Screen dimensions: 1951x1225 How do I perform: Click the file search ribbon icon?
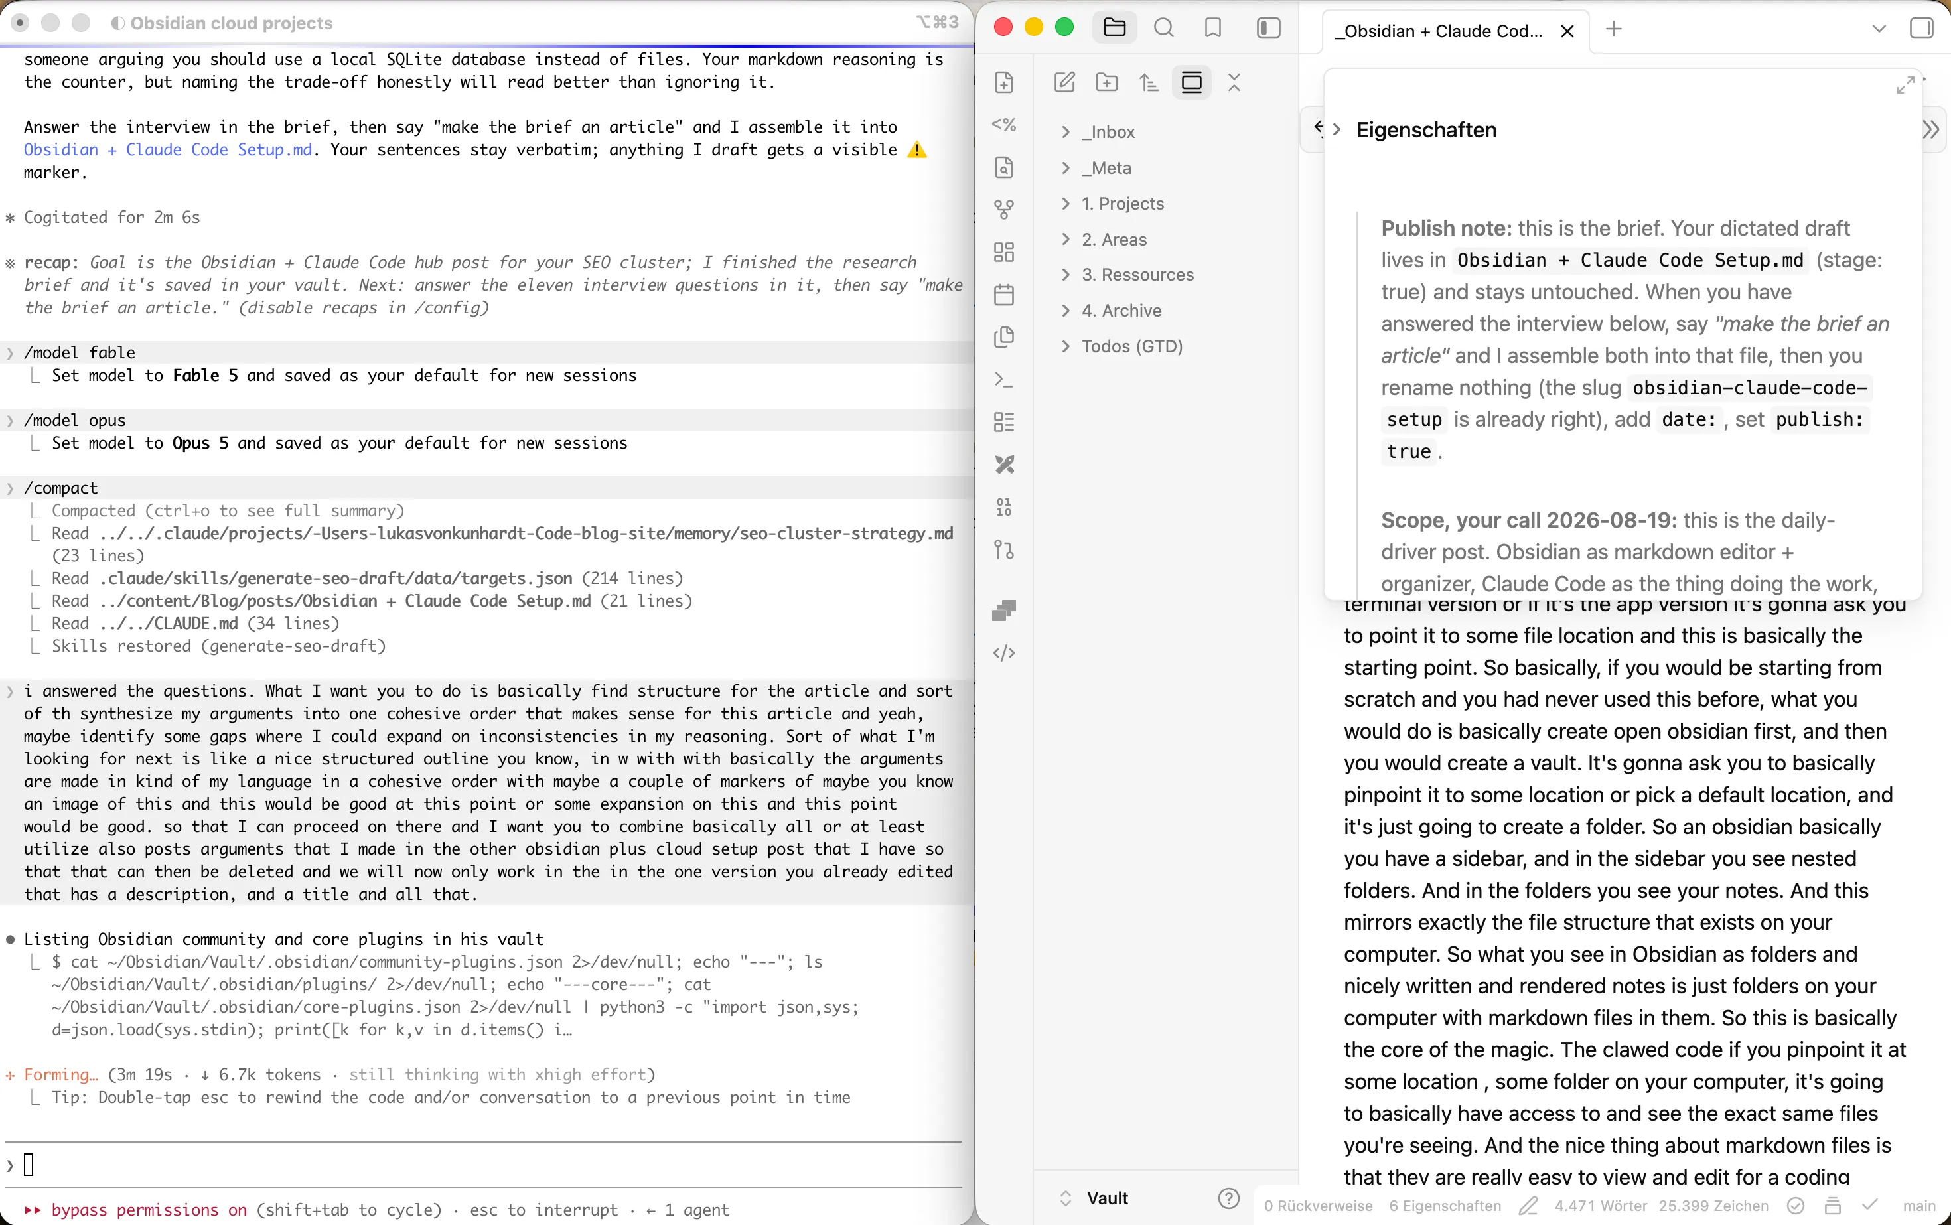tap(1004, 167)
